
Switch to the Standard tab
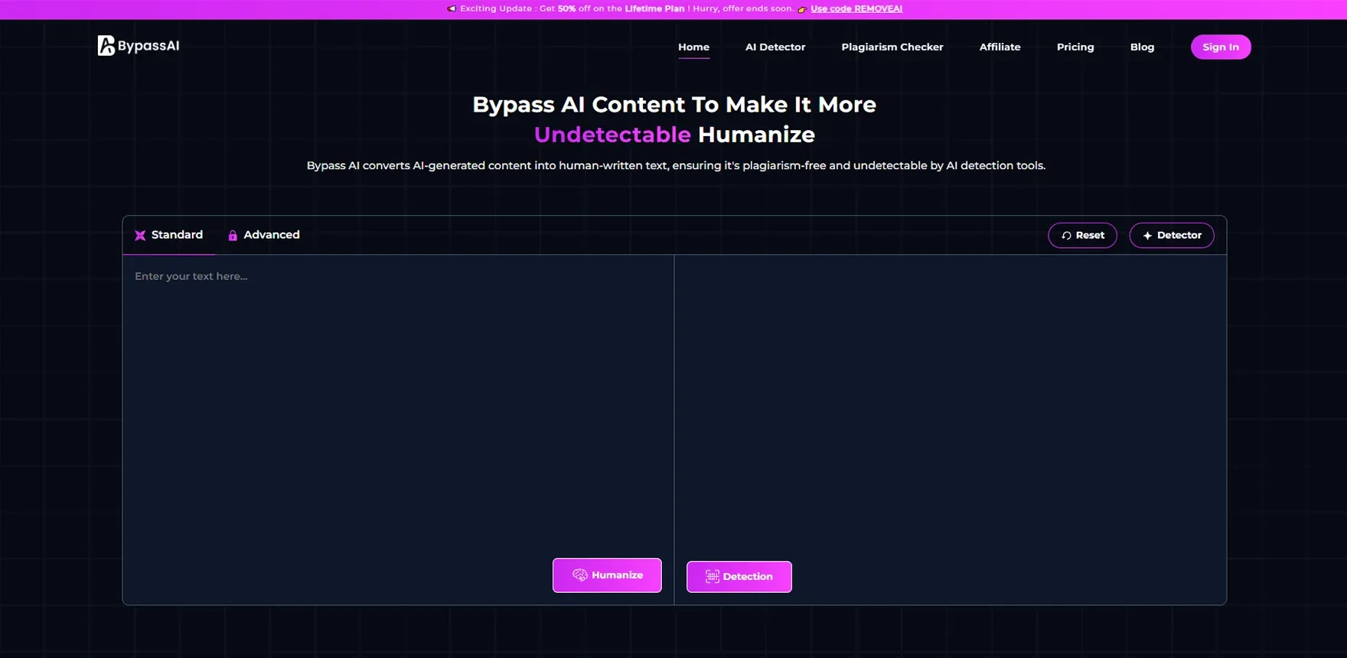169,235
